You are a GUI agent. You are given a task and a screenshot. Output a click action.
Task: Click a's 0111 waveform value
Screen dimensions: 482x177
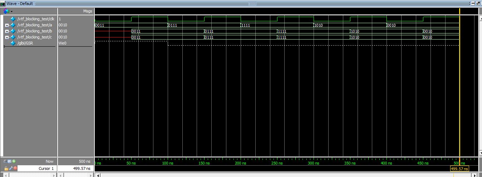click(x=173, y=25)
